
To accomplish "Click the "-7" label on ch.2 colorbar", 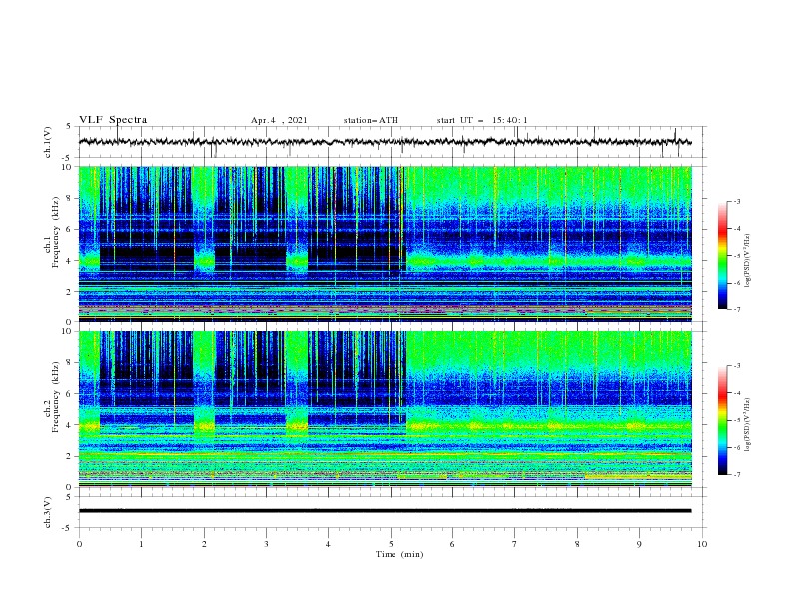I will [736, 474].
